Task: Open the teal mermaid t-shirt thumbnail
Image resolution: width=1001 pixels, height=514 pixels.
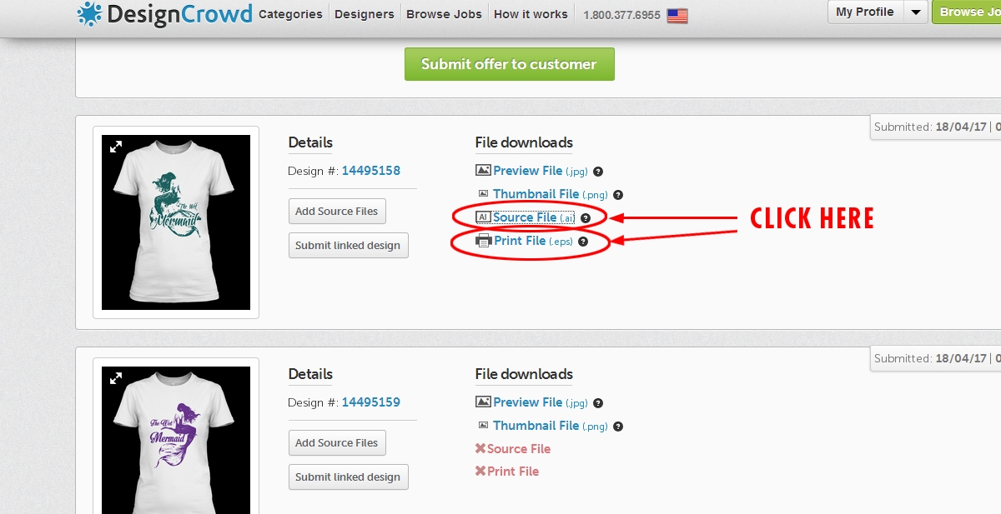Action: point(176,222)
